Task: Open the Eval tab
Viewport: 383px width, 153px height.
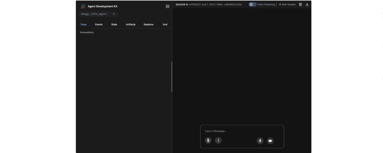Action: [165, 25]
